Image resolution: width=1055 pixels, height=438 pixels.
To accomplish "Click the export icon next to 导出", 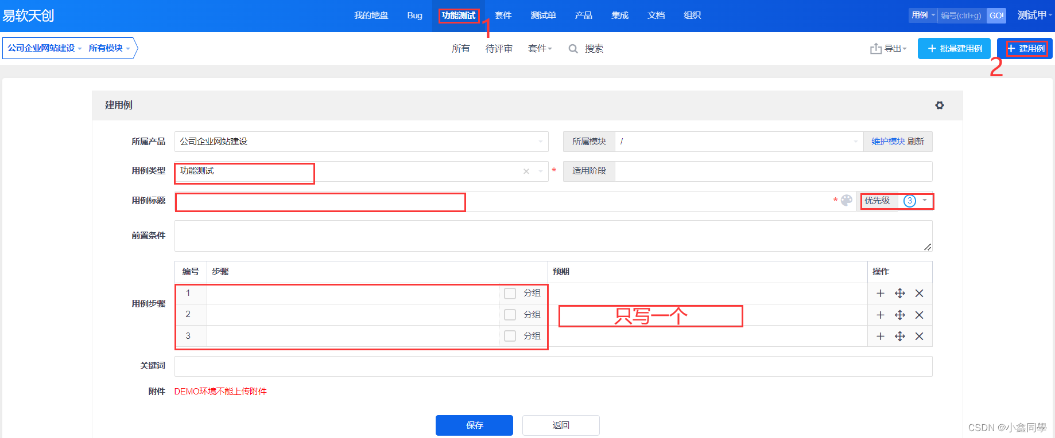I will click(x=876, y=49).
